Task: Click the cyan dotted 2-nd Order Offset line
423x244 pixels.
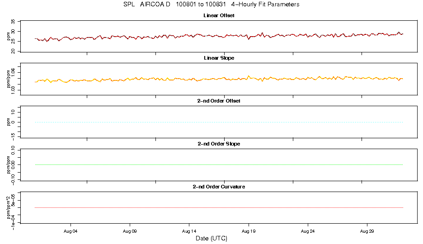Action: (219, 122)
